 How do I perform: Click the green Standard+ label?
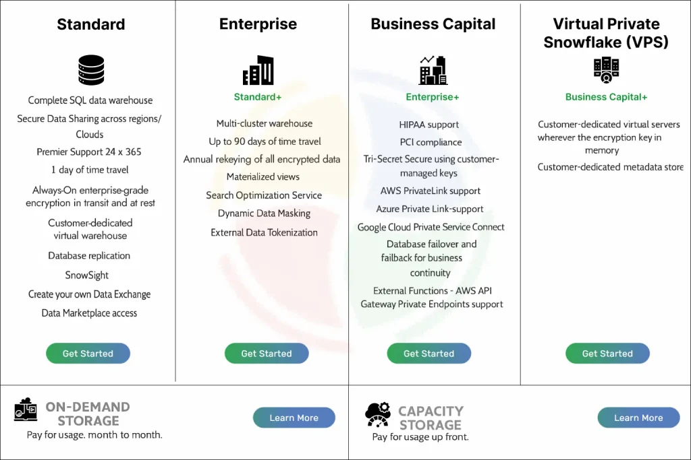[x=258, y=97]
